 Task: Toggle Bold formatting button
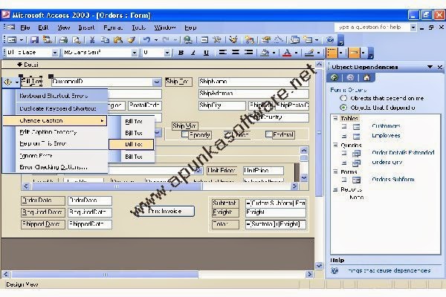click(x=181, y=53)
